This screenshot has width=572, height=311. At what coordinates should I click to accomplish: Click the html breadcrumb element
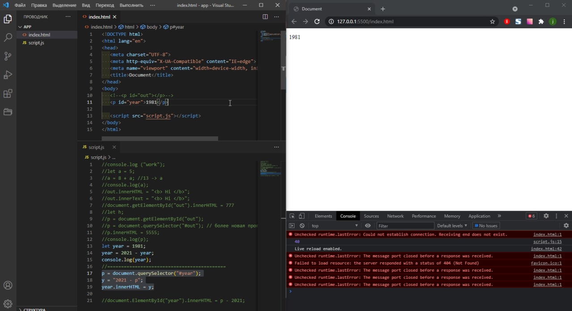pos(126,27)
